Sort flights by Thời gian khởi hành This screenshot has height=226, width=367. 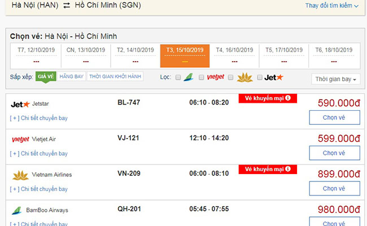115,76
